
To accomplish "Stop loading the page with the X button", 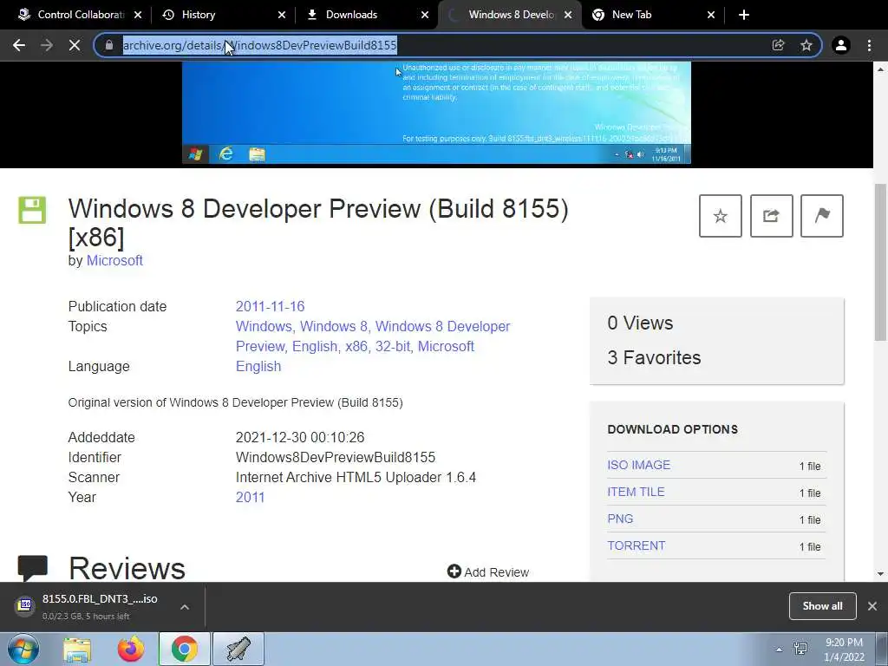I will 75,45.
